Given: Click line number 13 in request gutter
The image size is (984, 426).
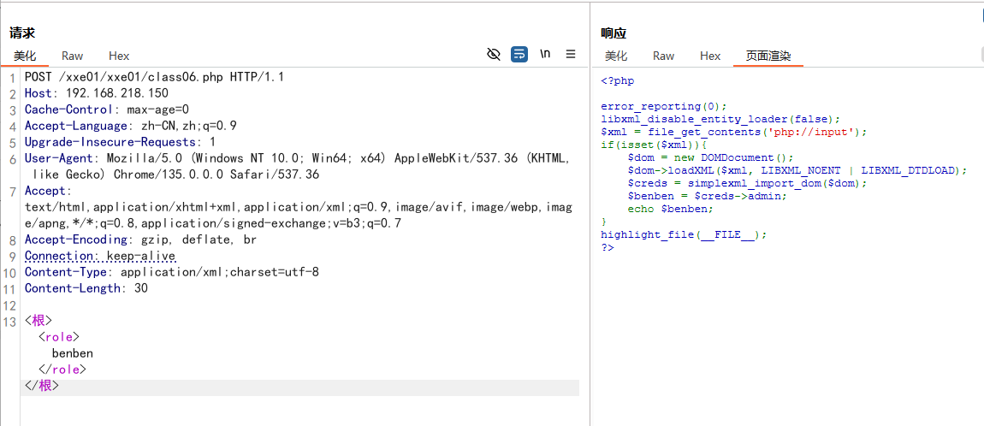Looking at the screenshot, I should 10,322.
